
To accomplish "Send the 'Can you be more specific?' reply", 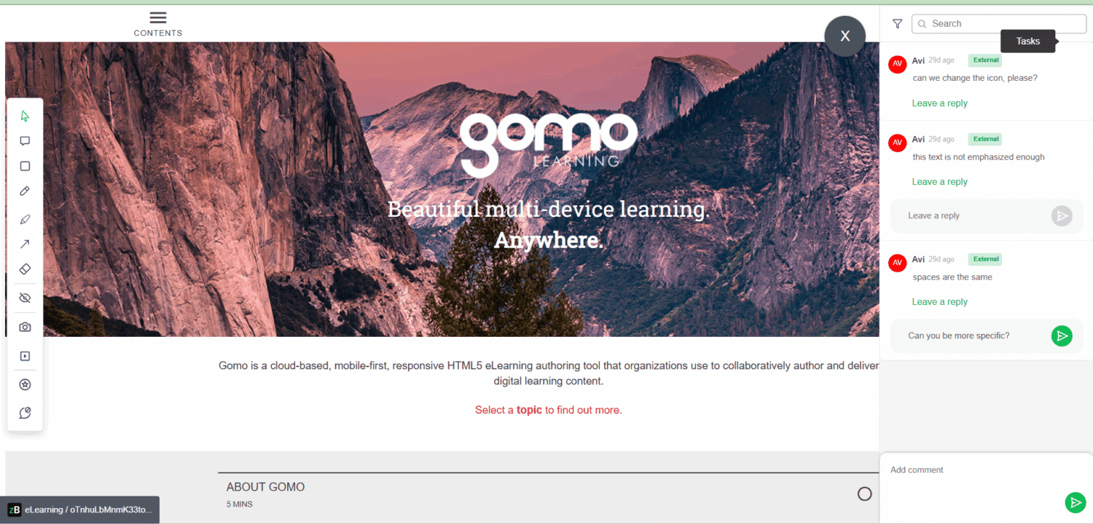I will 1062,336.
